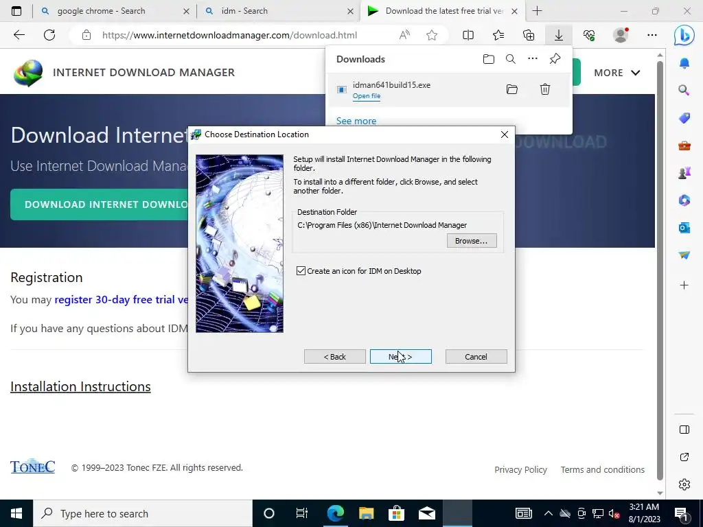
Task: Open the clock showing 3:21 AM
Action: tap(644, 513)
